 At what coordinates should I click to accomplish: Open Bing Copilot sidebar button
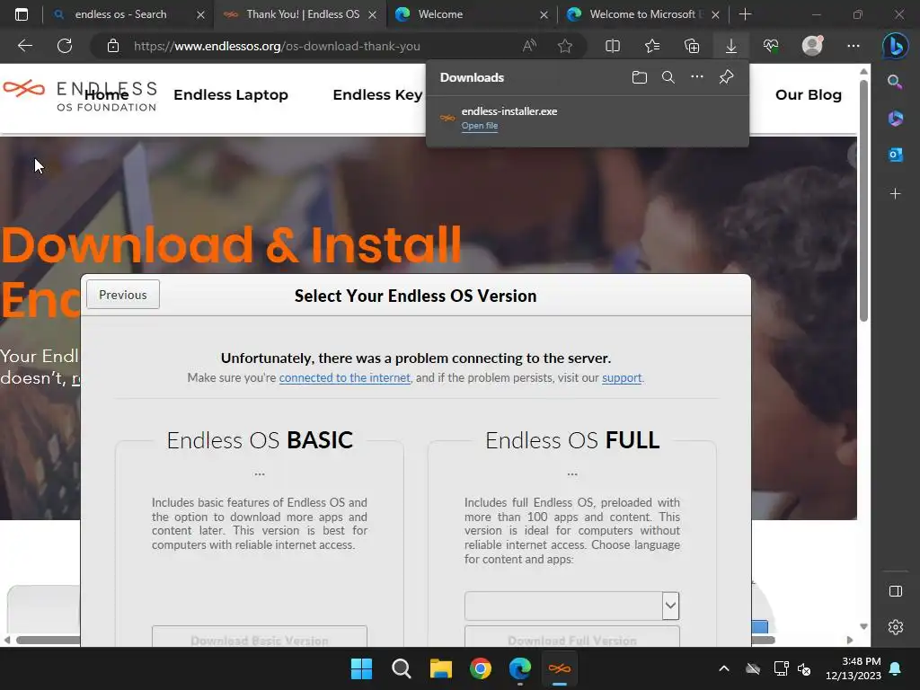896,46
